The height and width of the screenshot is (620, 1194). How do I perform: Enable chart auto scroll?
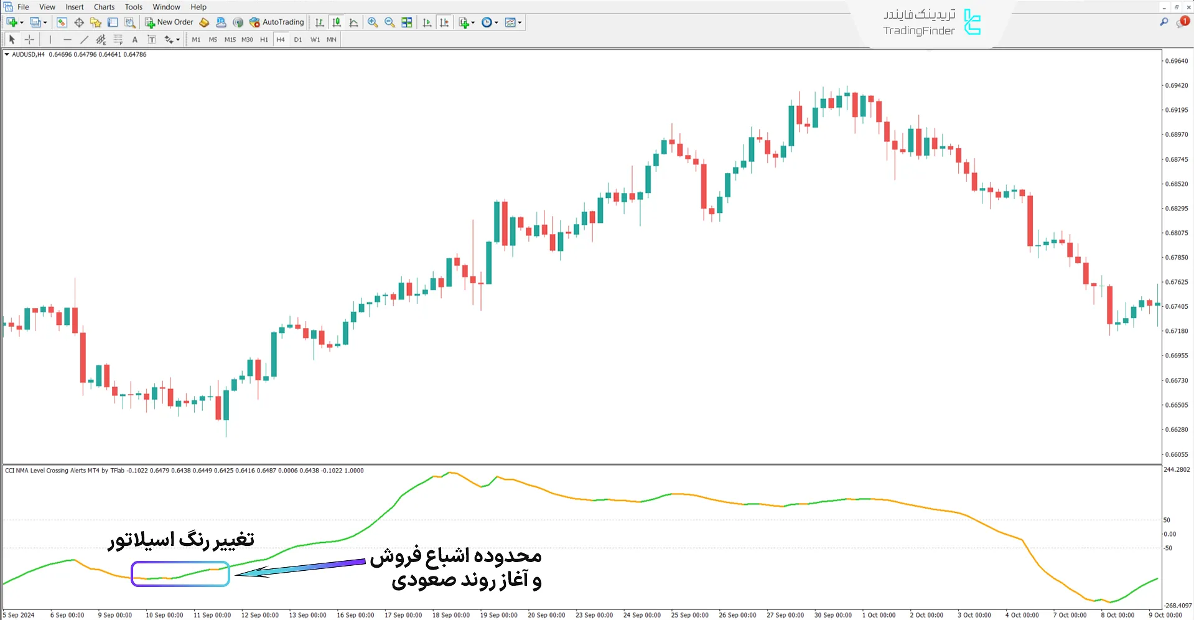(x=427, y=22)
